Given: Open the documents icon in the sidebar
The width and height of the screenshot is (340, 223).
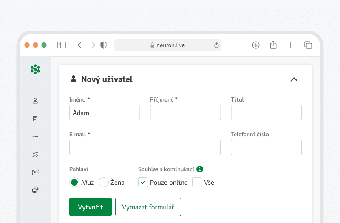Looking at the screenshot, I should pos(35,119).
